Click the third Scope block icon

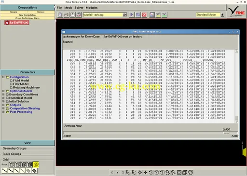point(24,164)
